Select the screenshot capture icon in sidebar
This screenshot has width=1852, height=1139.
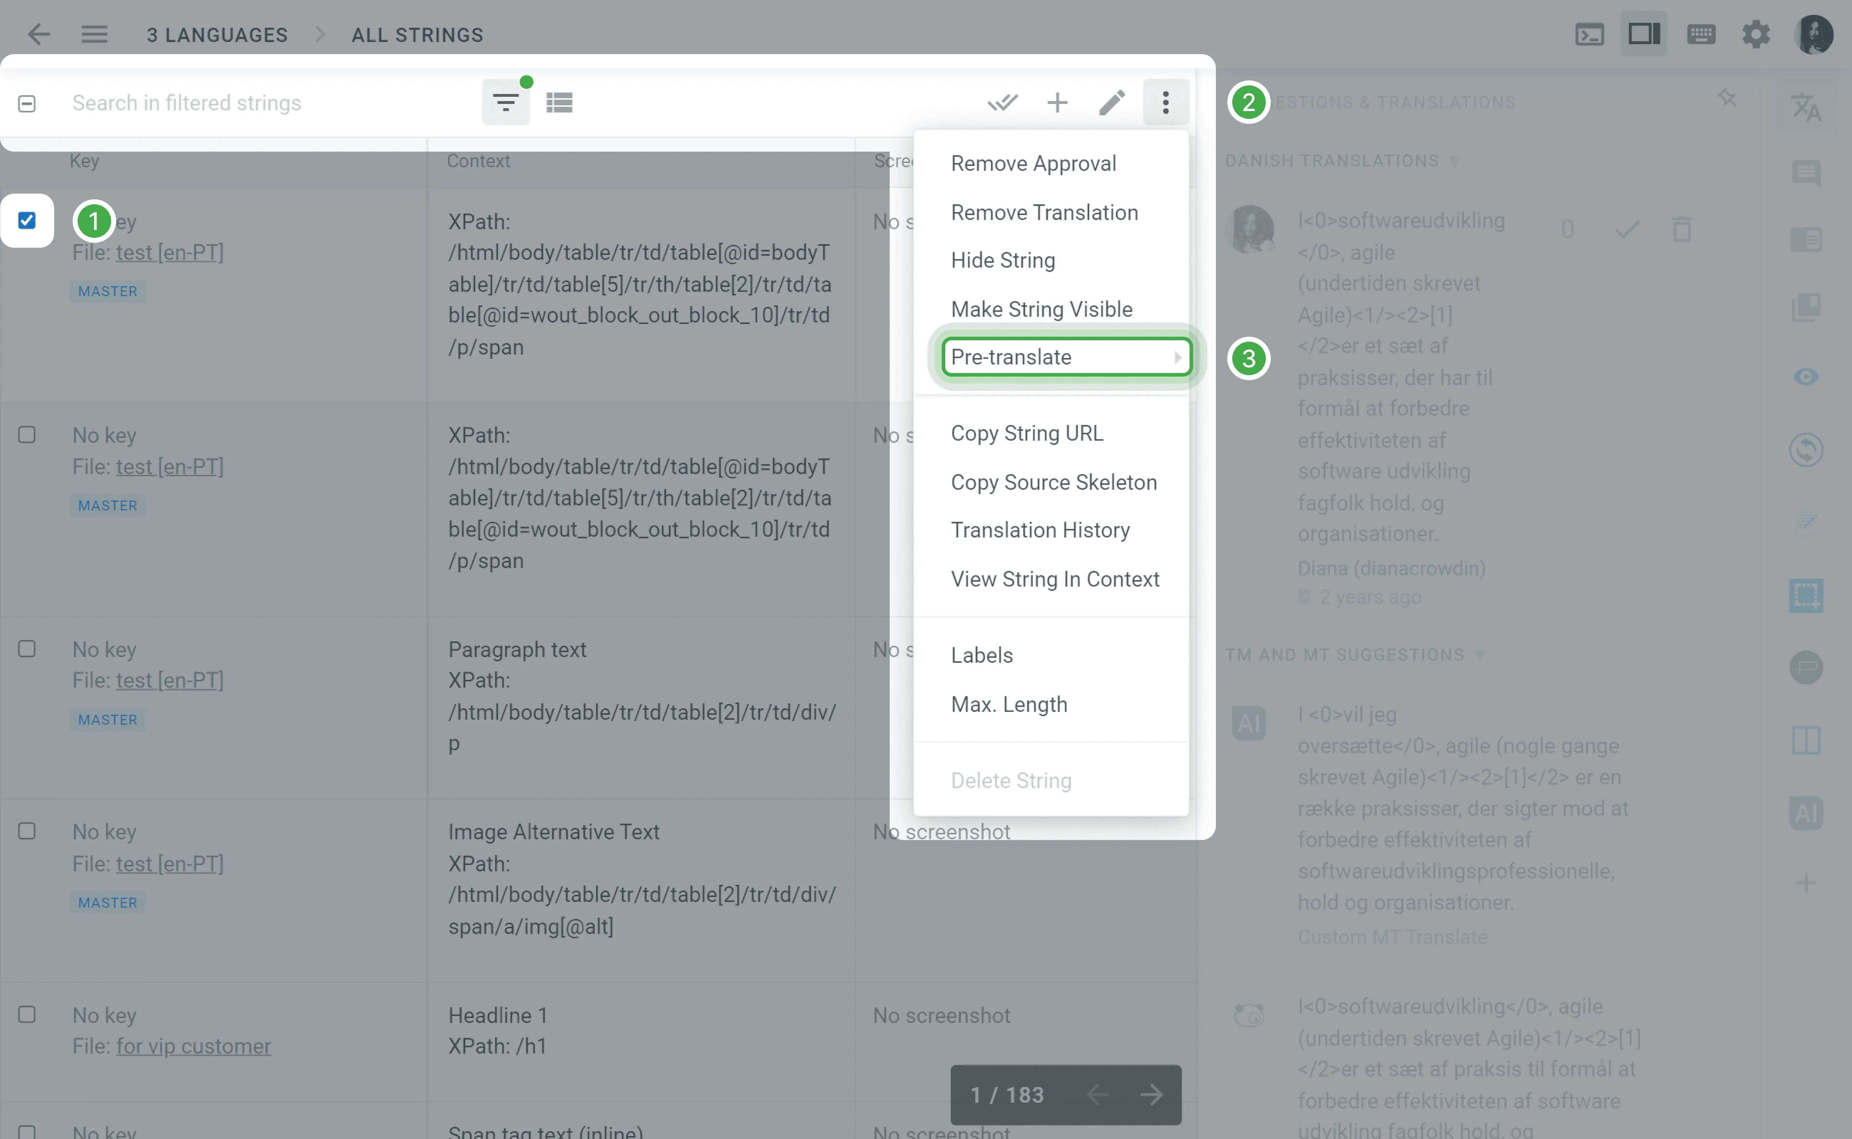tap(1806, 595)
